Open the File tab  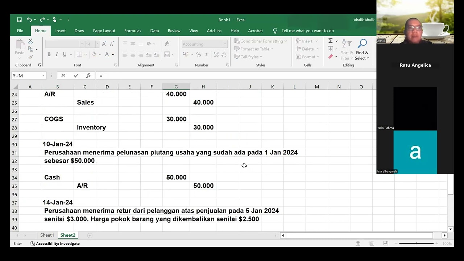coord(20,31)
